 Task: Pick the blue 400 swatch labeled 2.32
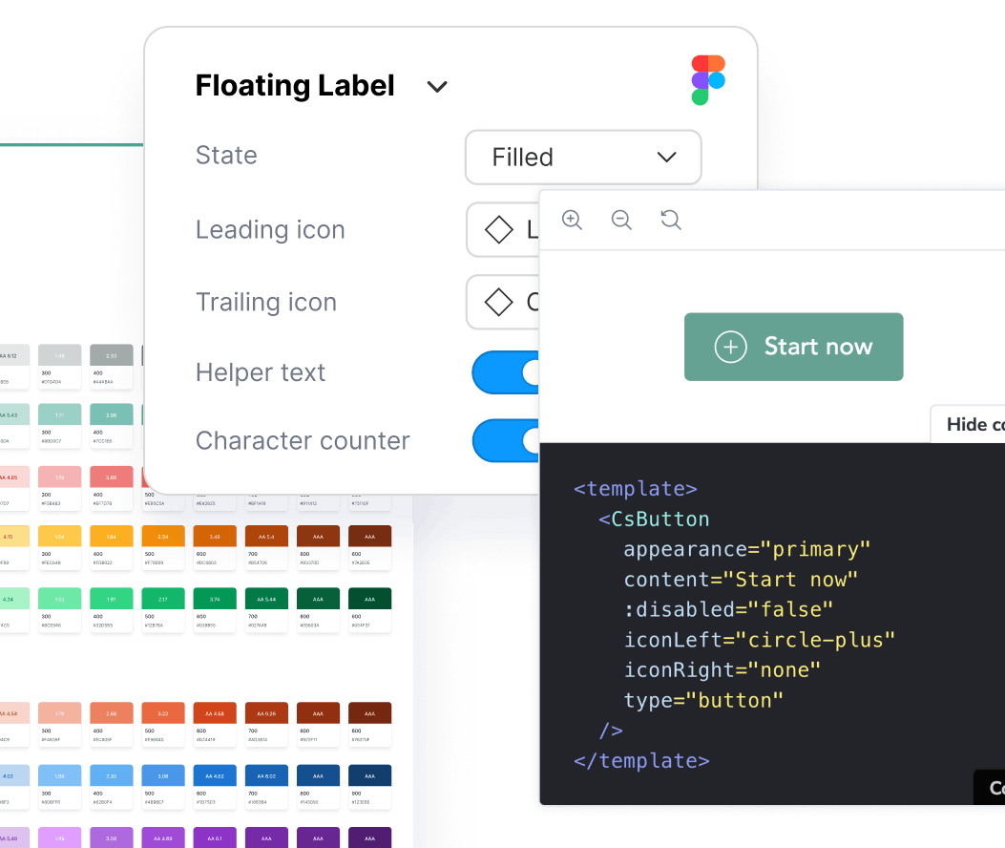pos(112,775)
